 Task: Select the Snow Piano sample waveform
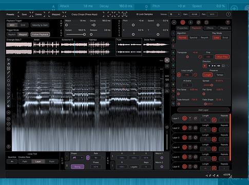point(156,47)
